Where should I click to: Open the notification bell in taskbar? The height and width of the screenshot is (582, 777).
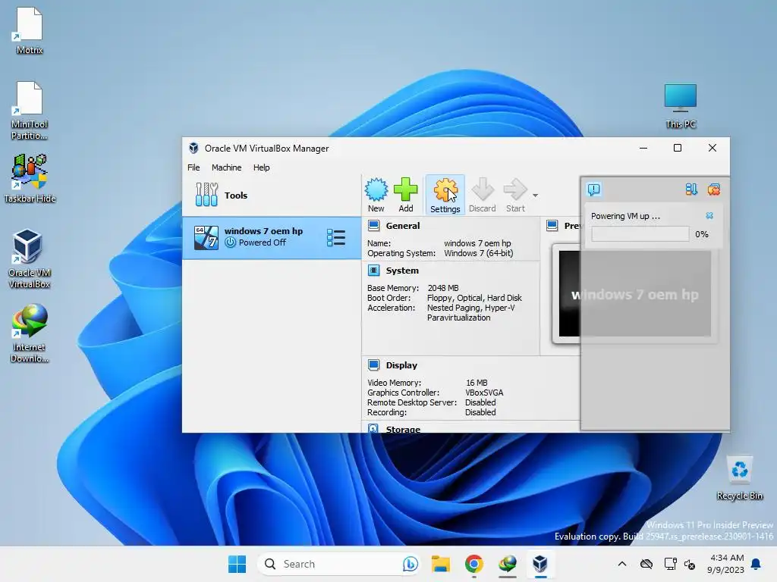[x=757, y=564]
